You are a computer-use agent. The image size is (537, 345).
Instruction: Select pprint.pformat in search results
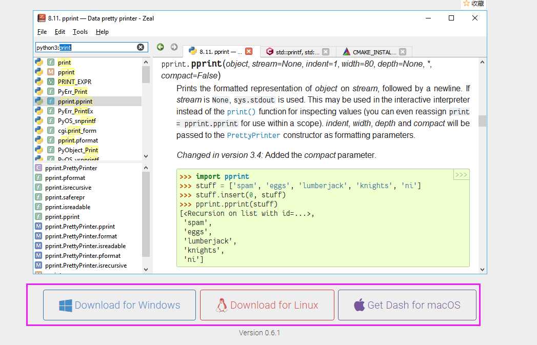click(x=88, y=140)
